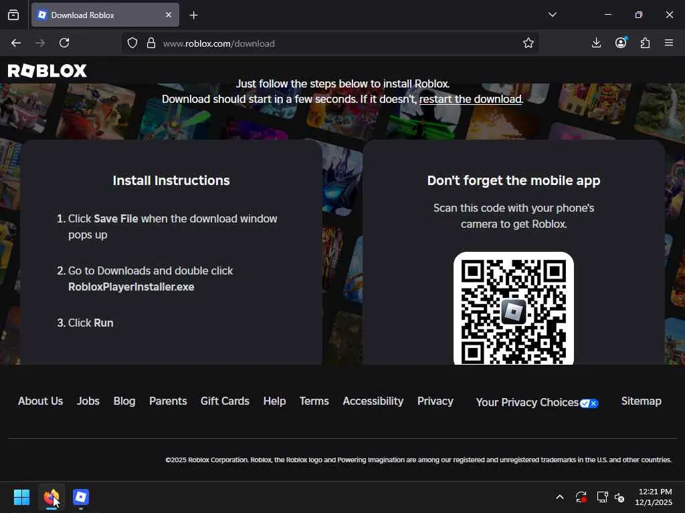Open Your Privacy Choices link

click(537, 402)
